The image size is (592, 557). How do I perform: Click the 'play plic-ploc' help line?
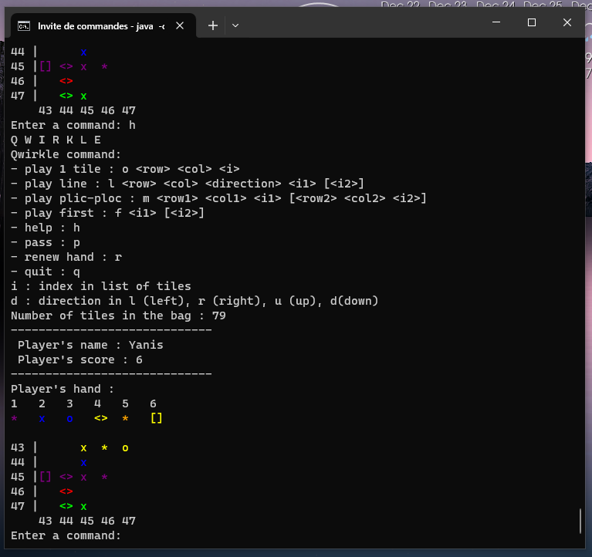pyautogui.click(x=218, y=198)
